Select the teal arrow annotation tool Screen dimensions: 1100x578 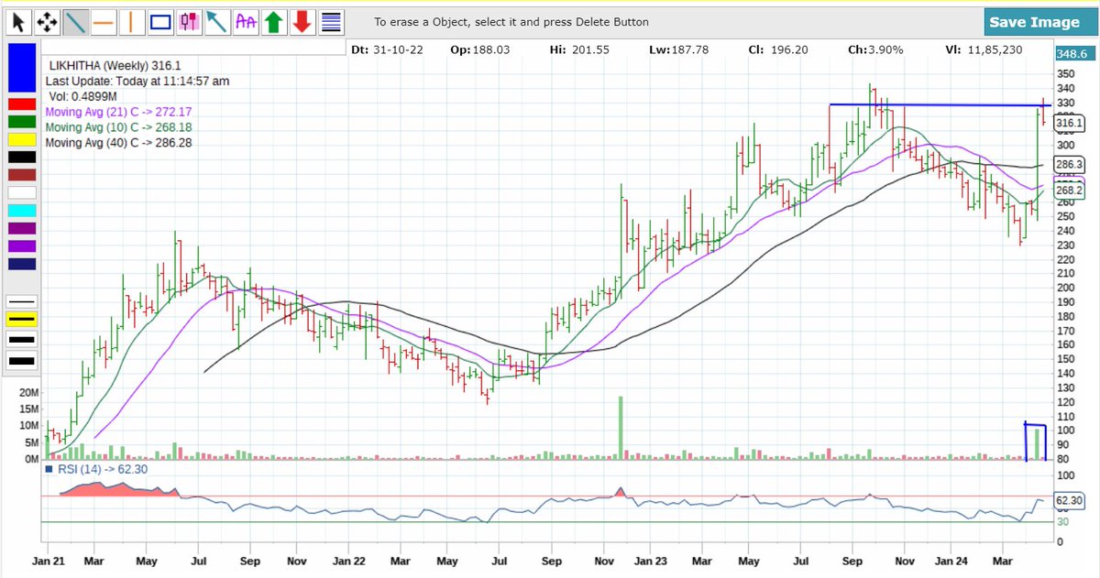216,20
